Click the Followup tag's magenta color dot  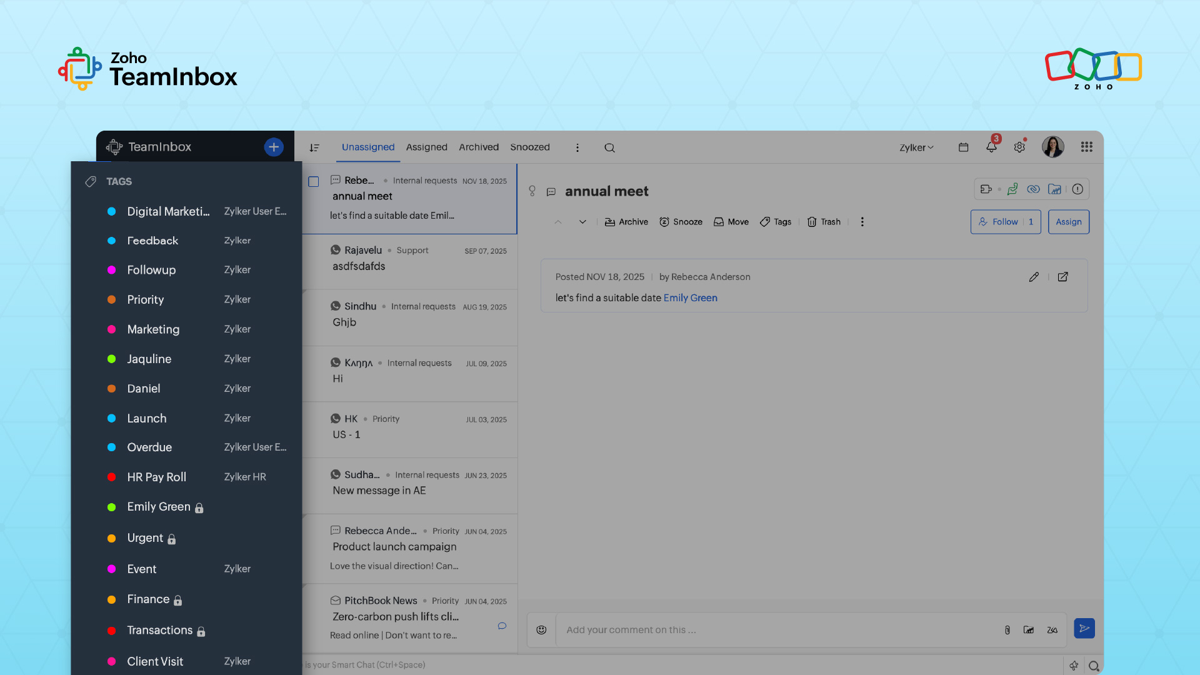pyautogui.click(x=112, y=270)
